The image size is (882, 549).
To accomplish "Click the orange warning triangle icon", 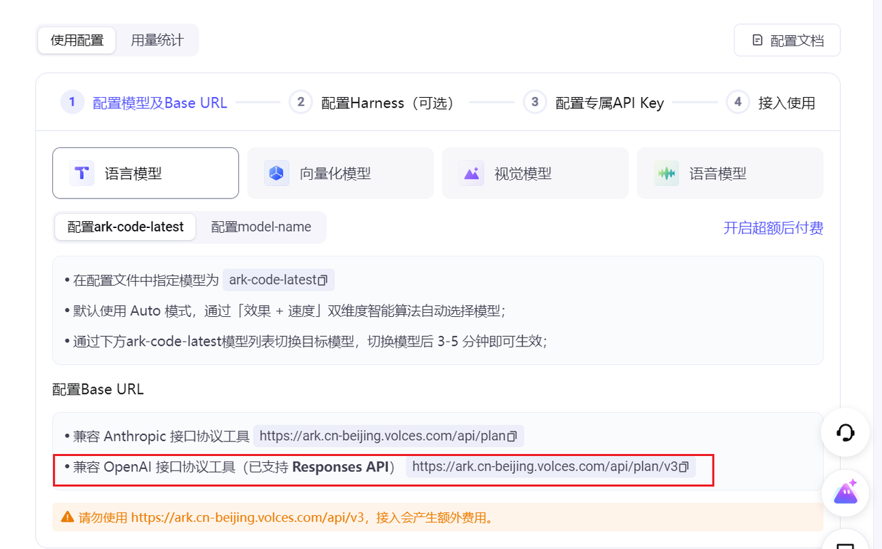I will (67, 517).
